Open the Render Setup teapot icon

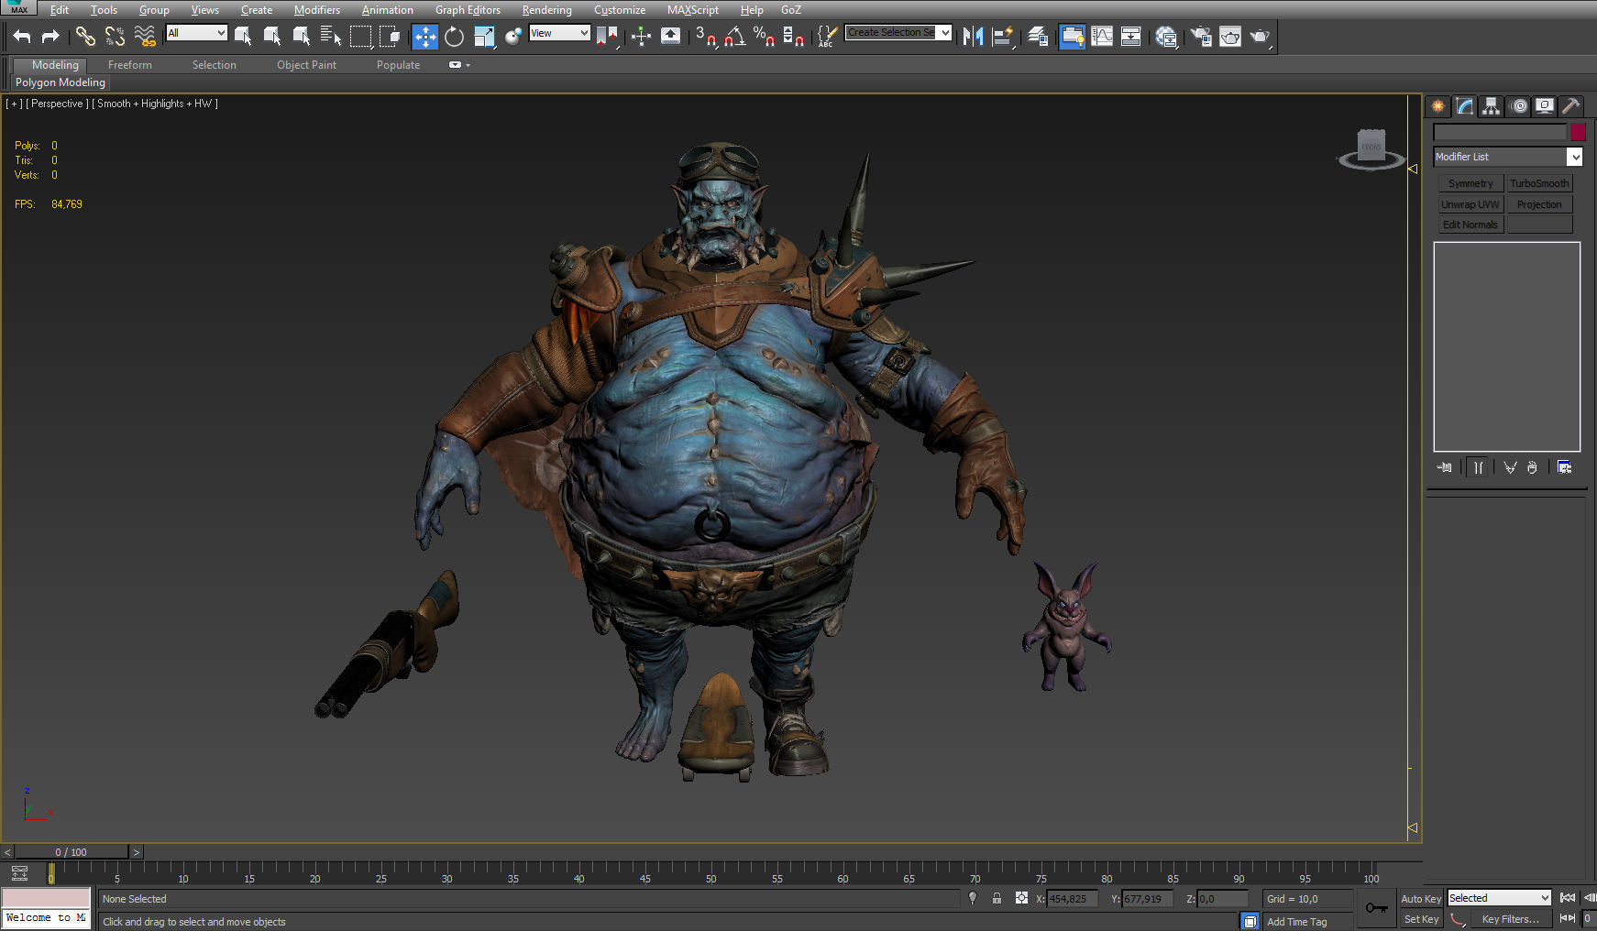[x=1200, y=36]
